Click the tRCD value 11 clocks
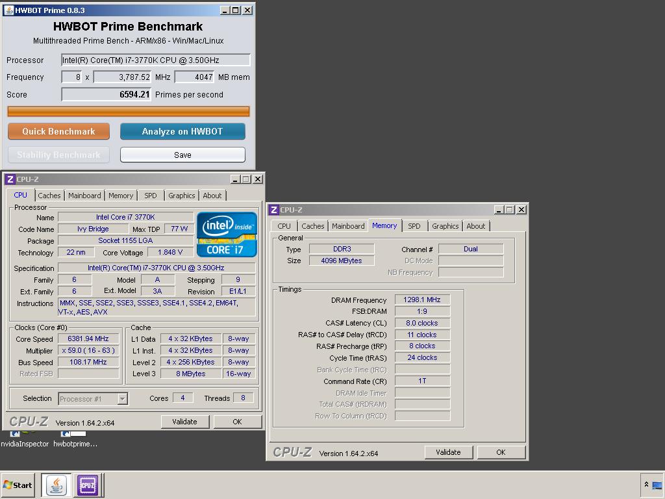Viewport: 665px width, 499px height. (422, 335)
